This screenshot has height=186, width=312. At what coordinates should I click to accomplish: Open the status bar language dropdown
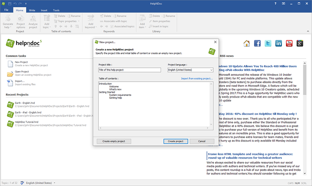[x=55, y=183]
